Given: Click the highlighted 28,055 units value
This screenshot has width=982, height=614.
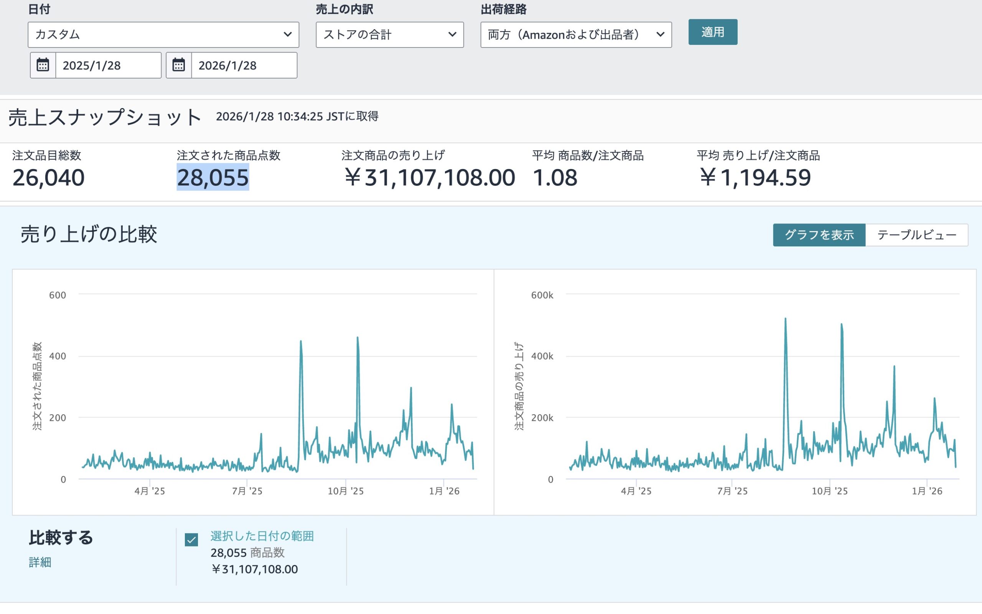Looking at the screenshot, I should tap(213, 177).
